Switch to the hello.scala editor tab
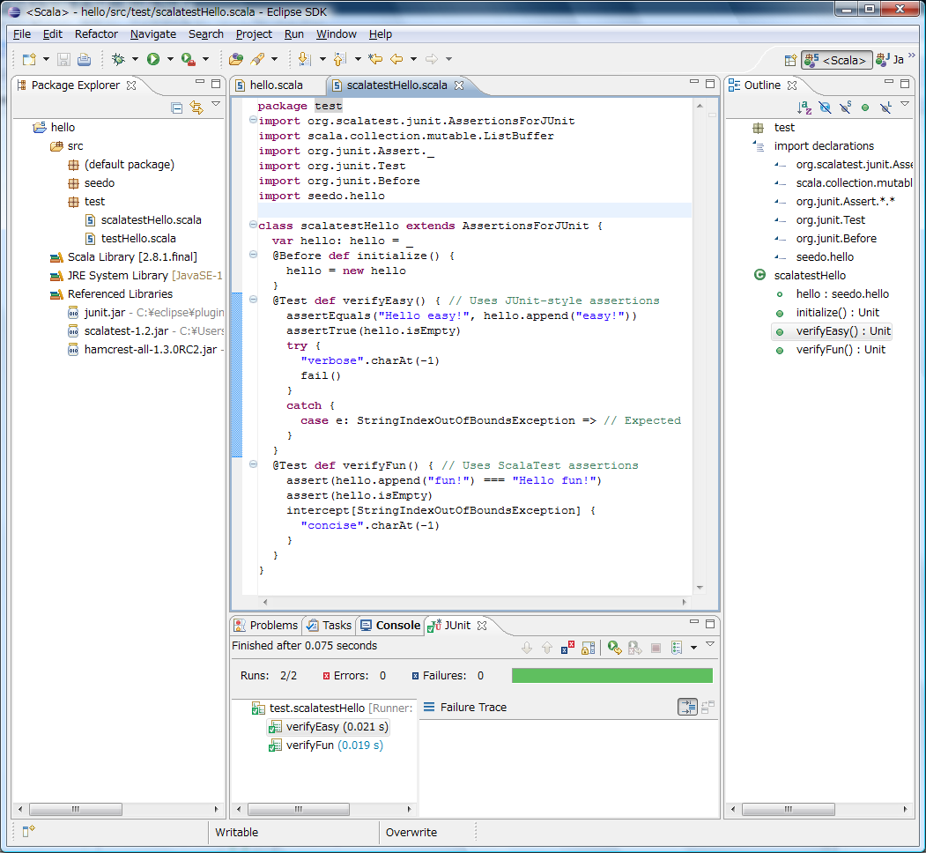926x853 pixels. [276, 85]
